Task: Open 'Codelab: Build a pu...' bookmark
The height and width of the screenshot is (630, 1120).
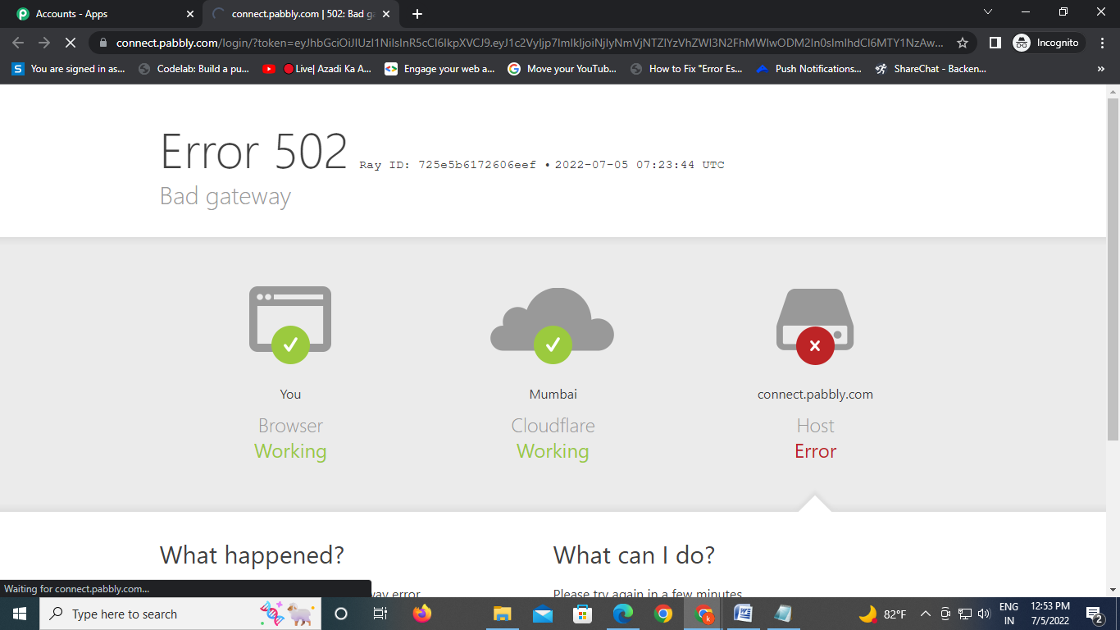Action: pos(194,69)
